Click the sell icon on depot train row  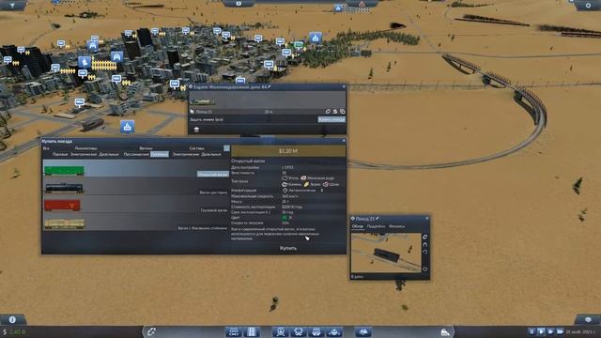pyautogui.click(x=335, y=112)
